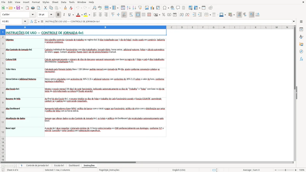Open the background color dropdown arrow

tap(89, 15)
